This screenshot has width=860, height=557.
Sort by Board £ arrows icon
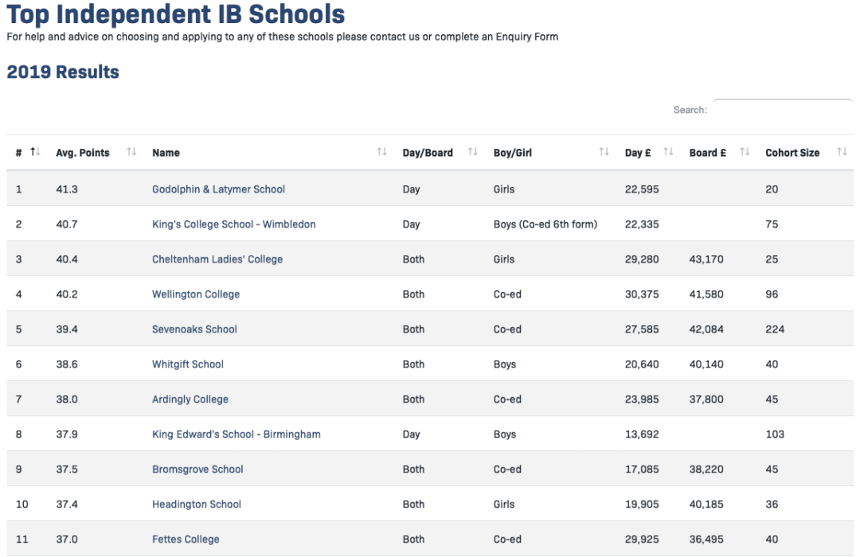pyautogui.click(x=745, y=152)
